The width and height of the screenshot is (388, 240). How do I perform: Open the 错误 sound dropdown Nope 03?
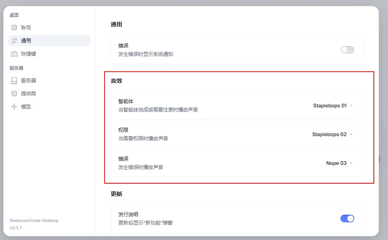coord(339,163)
